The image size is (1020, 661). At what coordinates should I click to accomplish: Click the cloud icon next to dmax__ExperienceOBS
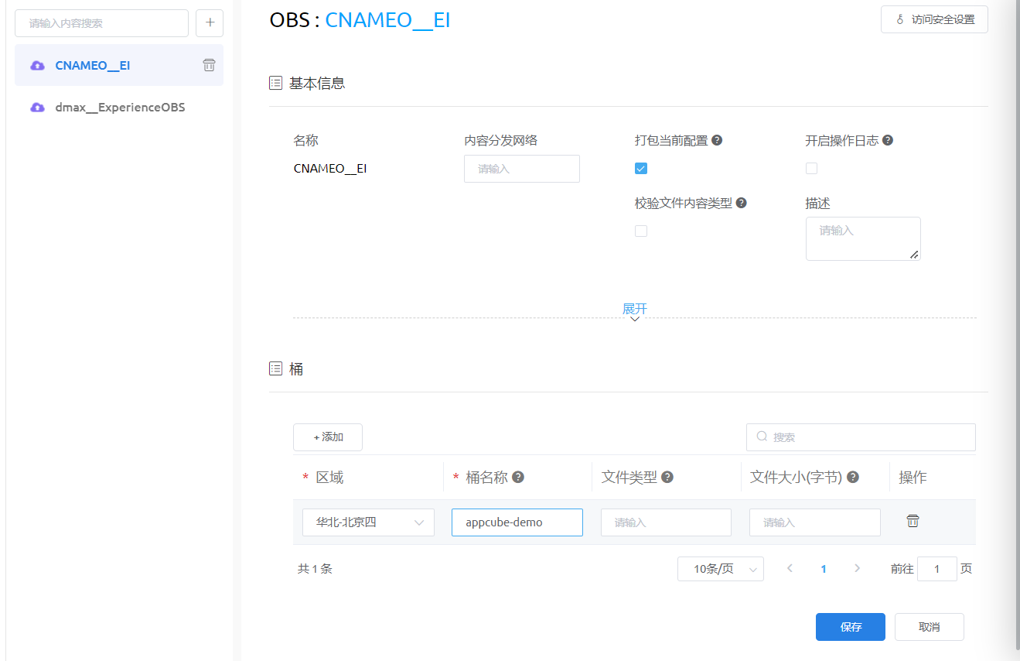tap(37, 108)
